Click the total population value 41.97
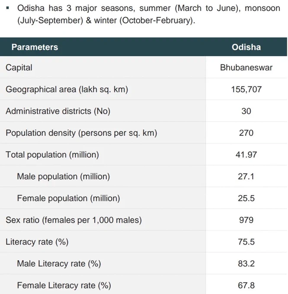288x294 pixels. pos(246,155)
